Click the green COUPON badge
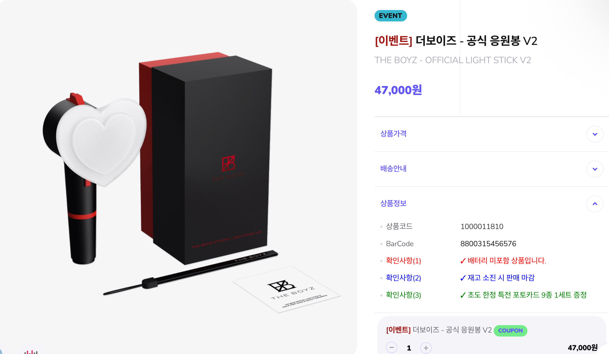Screen dimensions: 609x354 (x=510, y=331)
